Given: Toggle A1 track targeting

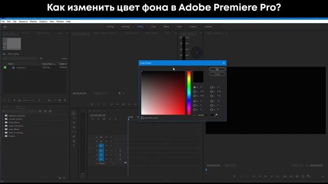Looking at the screenshot, I should 101,150.
